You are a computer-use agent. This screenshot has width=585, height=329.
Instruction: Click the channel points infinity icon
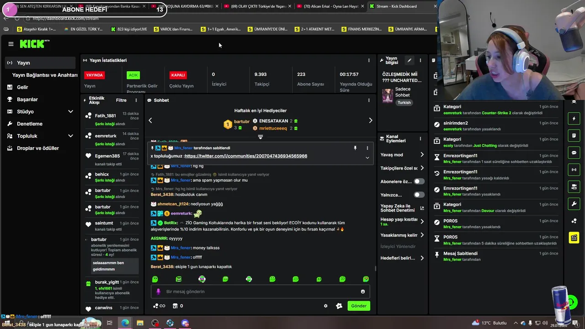pyautogui.click(x=159, y=306)
